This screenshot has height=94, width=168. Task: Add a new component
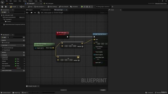(4, 12)
